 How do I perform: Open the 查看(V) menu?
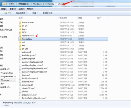(x=13, y=9)
